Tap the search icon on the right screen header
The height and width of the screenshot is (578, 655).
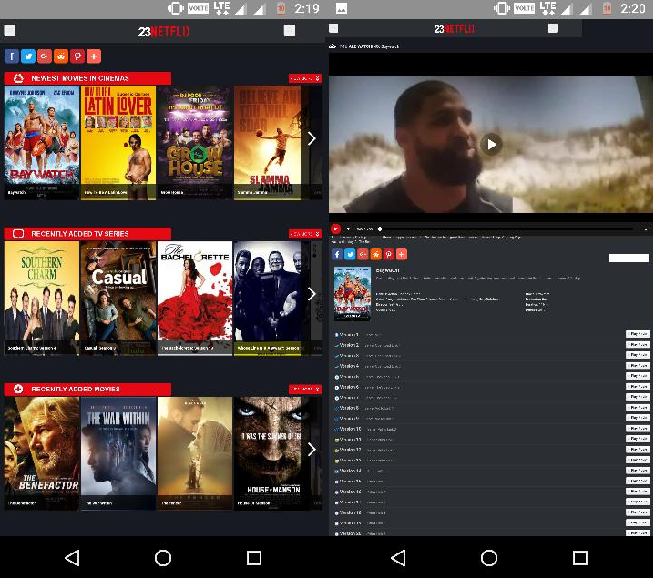[553, 28]
